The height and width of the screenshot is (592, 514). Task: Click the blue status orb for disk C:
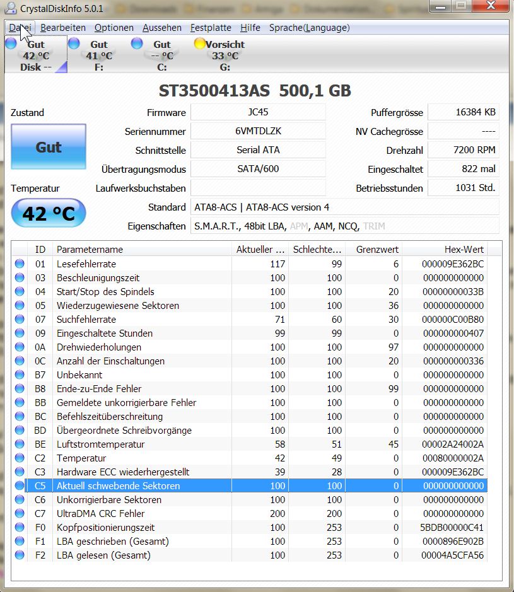pos(137,44)
